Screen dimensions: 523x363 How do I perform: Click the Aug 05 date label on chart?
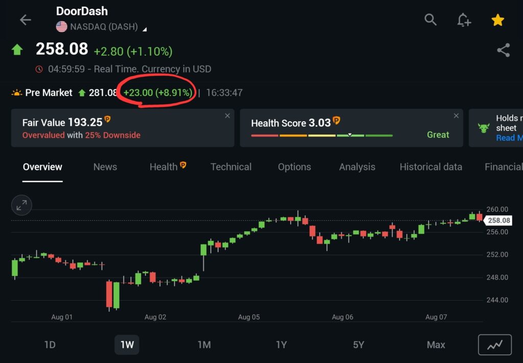[249, 317]
